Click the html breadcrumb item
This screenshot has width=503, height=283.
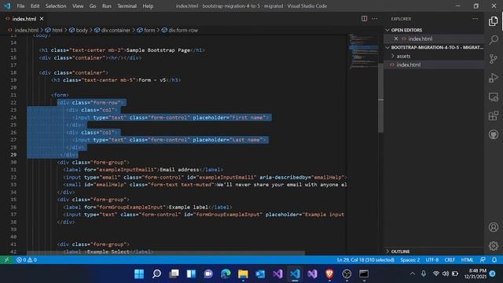[57, 30]
